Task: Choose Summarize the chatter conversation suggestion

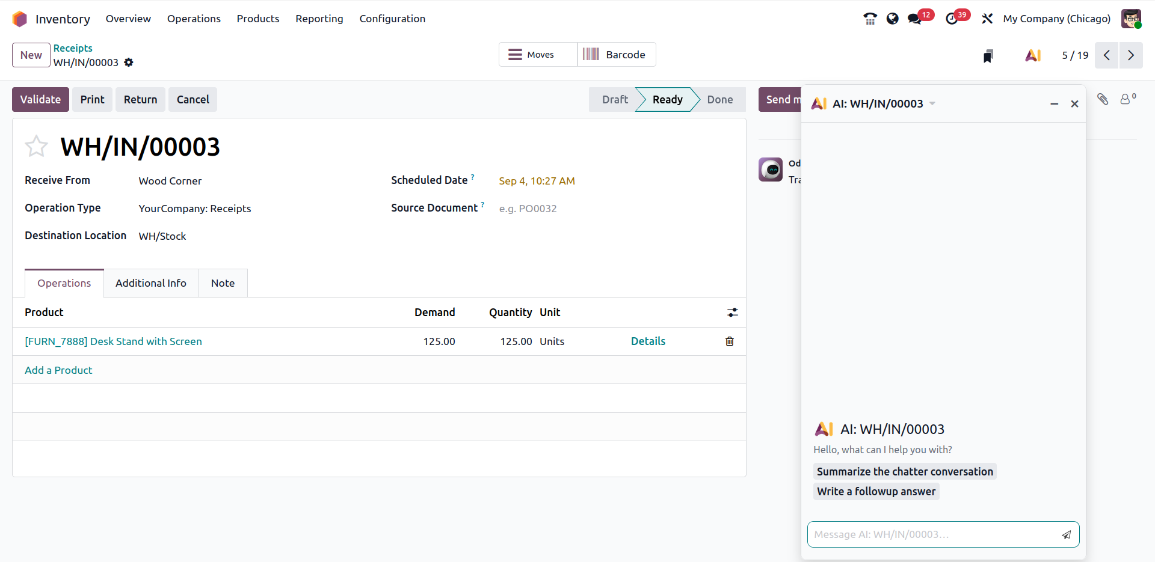Action: (904, 472)
